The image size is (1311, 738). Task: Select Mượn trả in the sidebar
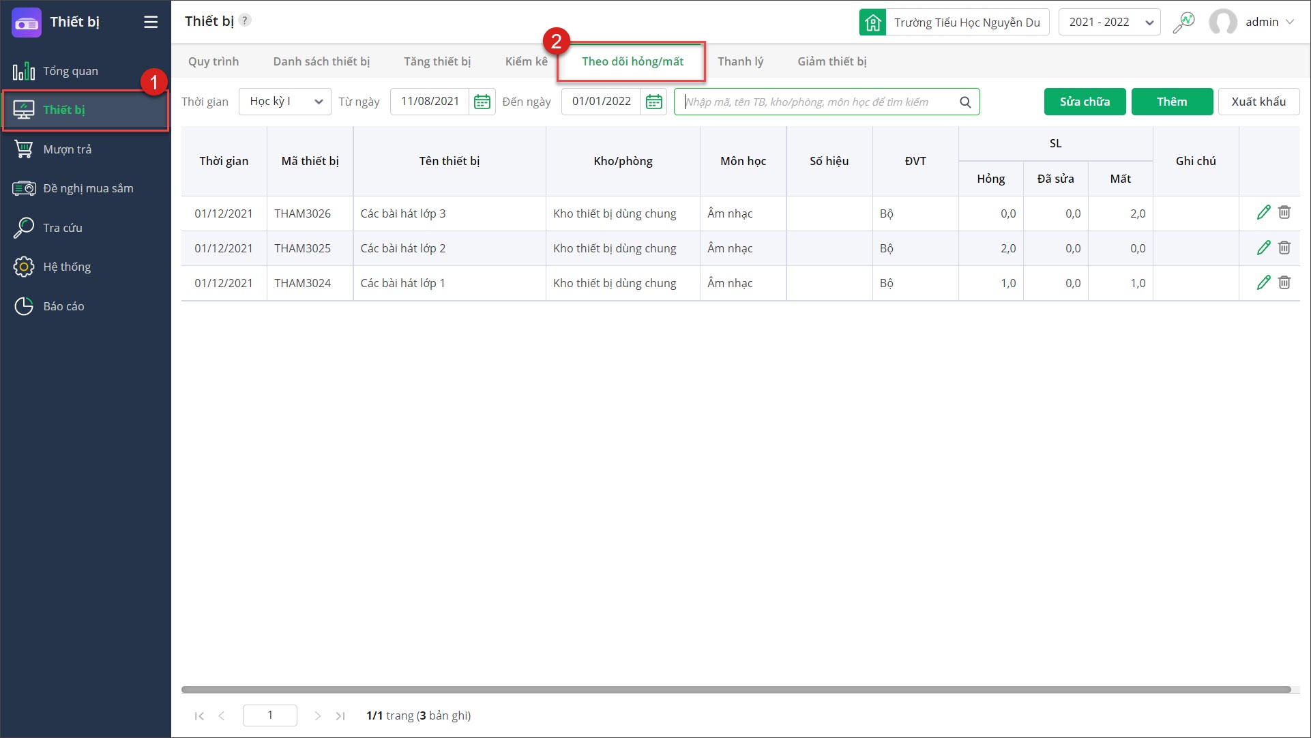(67, 149)
